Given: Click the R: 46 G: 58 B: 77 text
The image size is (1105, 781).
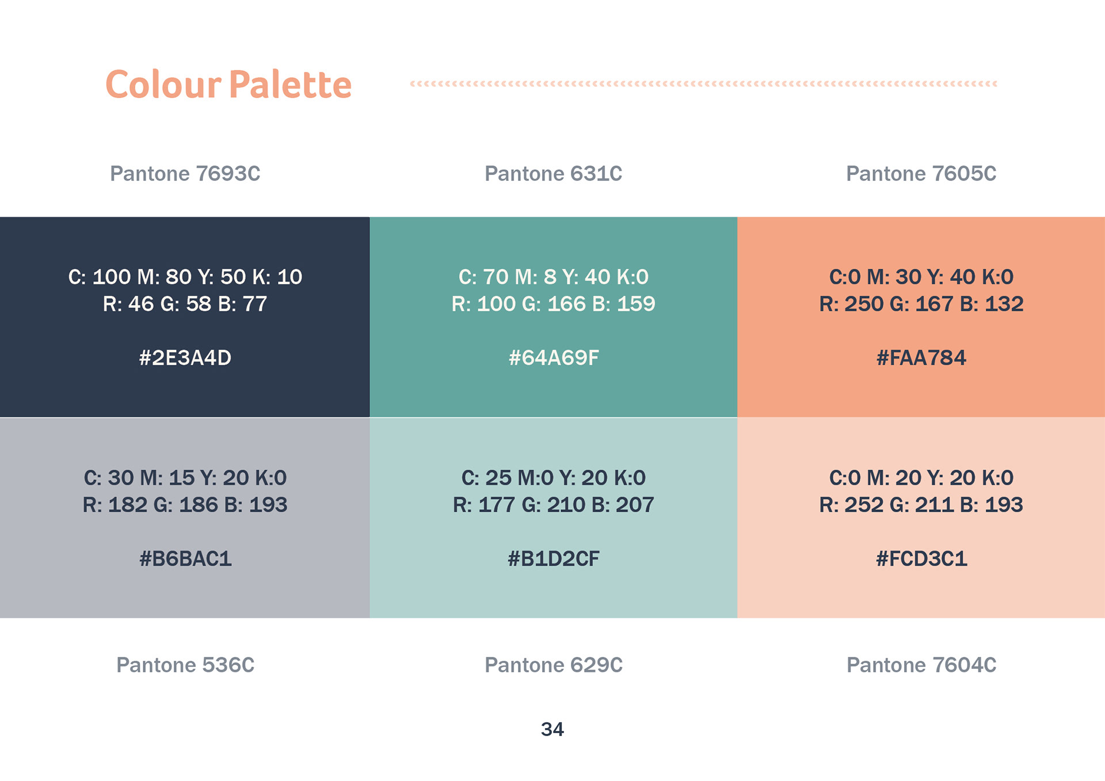Looking at the screenshot, I should point(185,304).
